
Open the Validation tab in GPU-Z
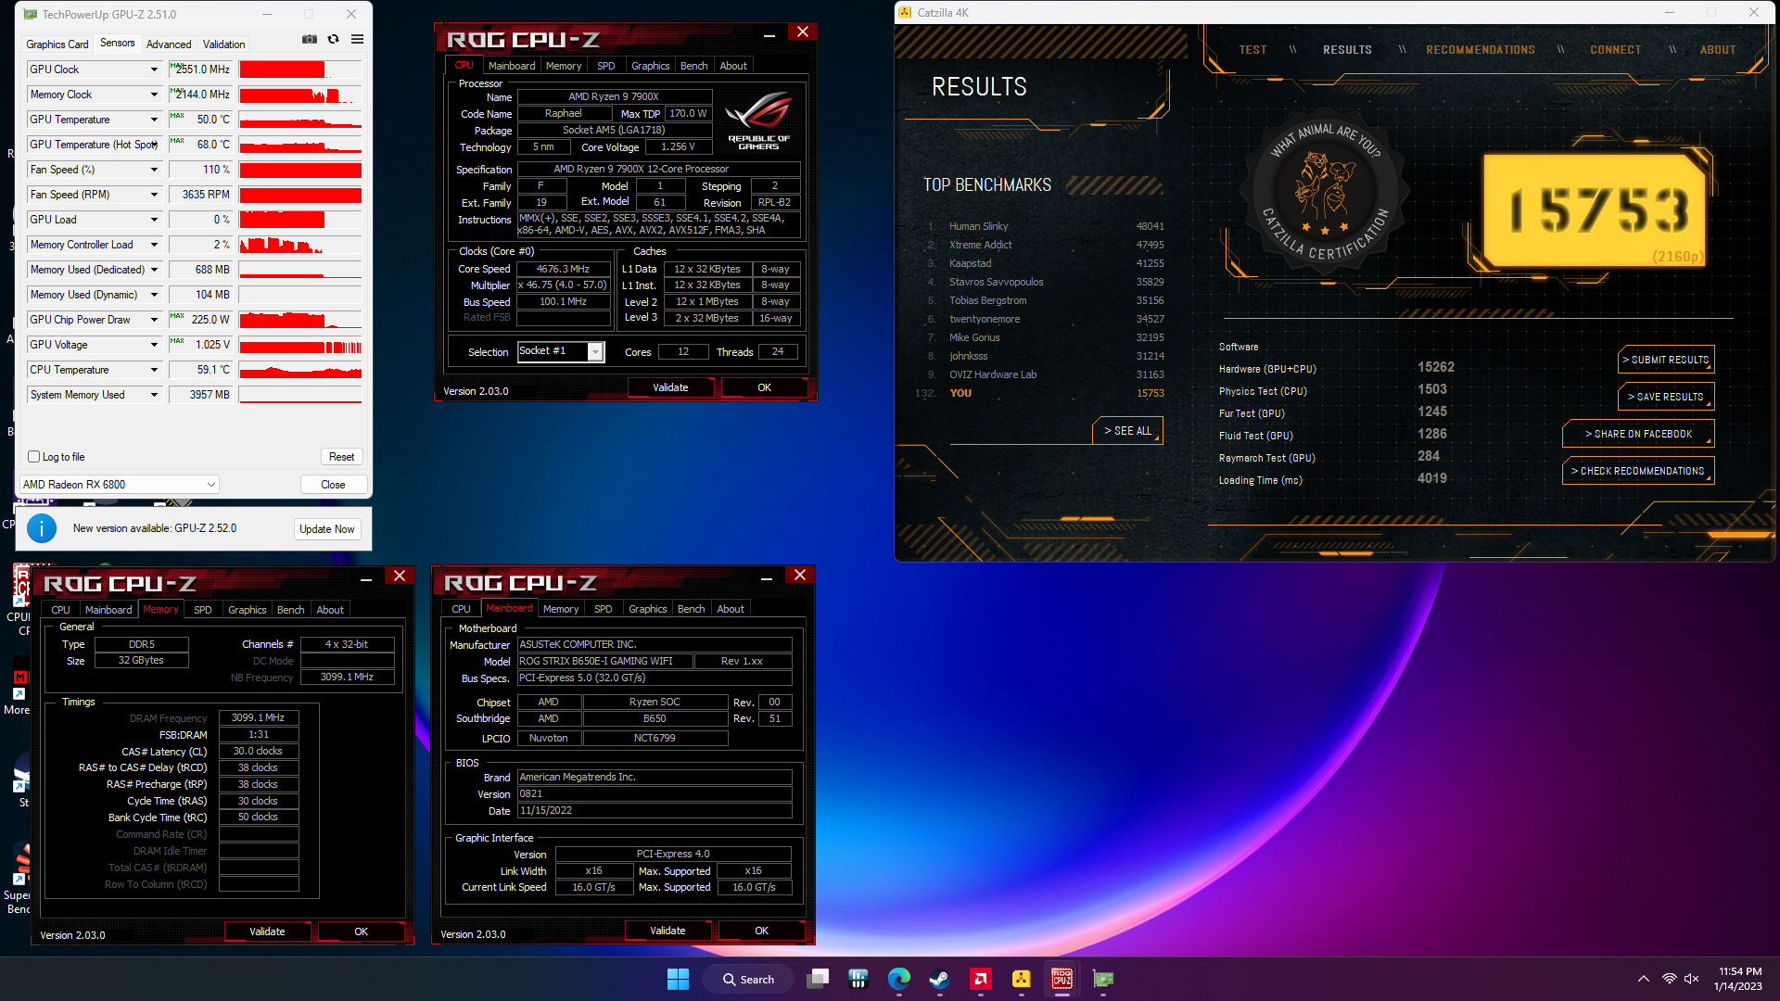click(224, 44)
